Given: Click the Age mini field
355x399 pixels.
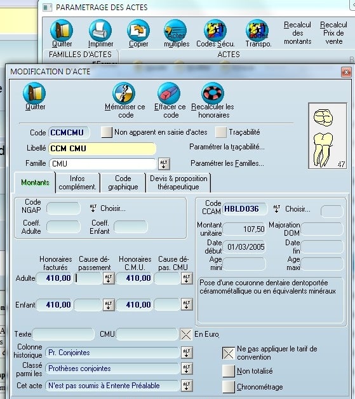Looking at the screenshot, I should 244,264.
